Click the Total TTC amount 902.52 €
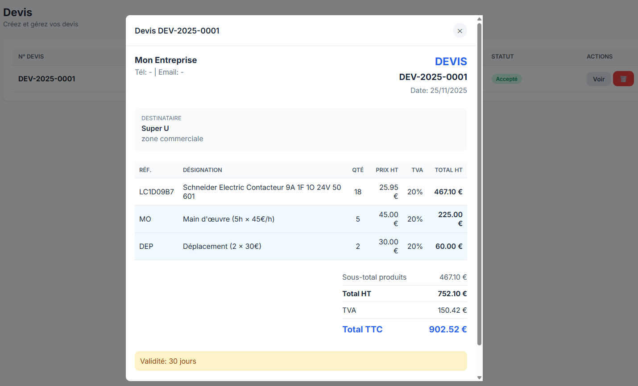Viewport: 638px width, 386px height. [x=447, y=330]
